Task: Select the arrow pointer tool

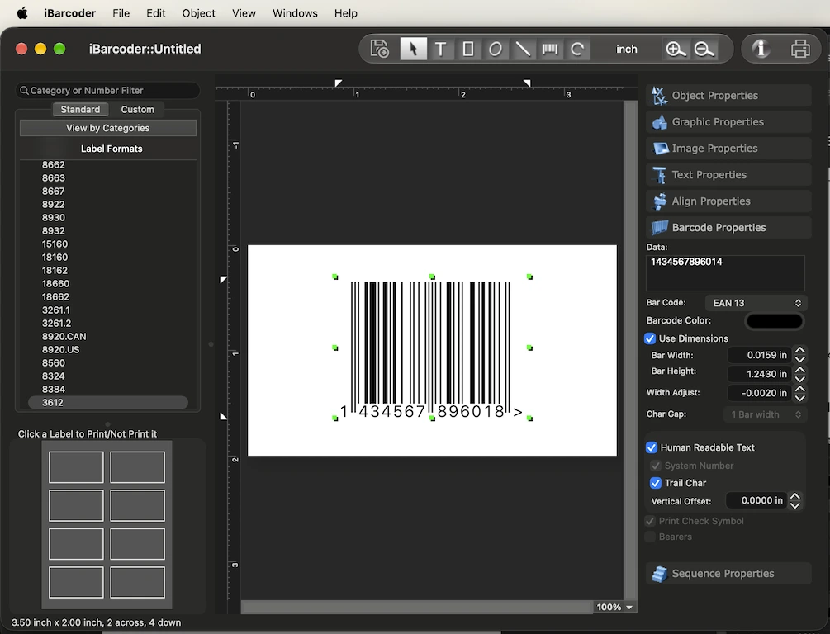Action: [414, 49]
